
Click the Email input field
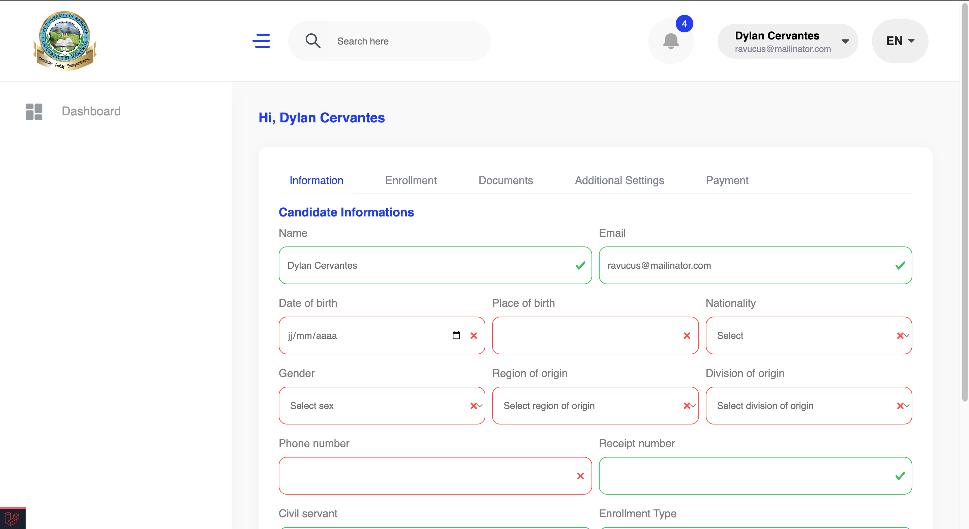755,265
